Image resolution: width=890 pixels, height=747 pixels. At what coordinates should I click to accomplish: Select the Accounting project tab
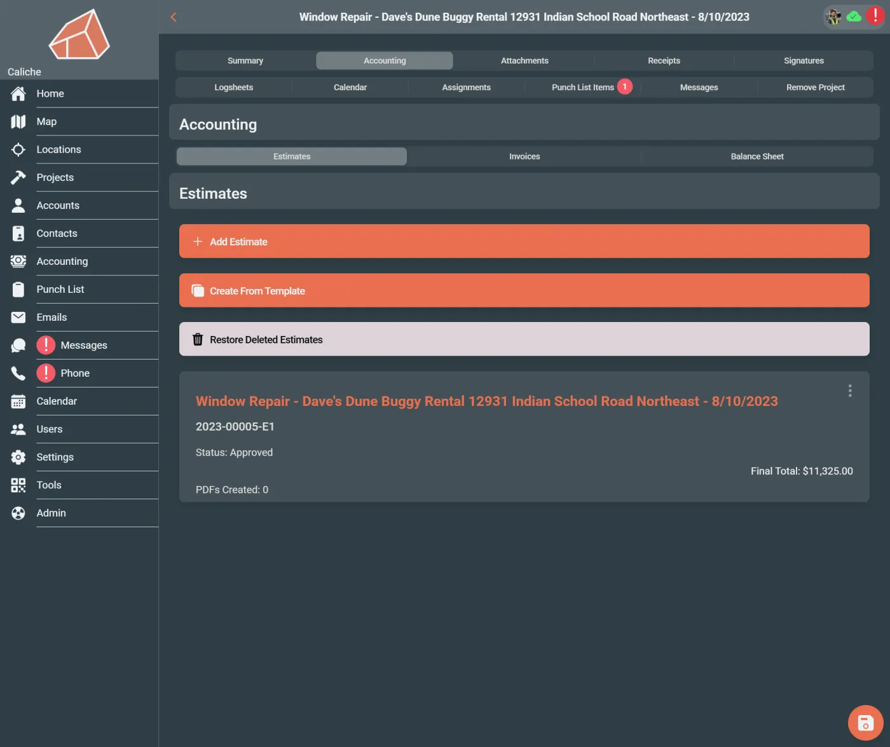coord(385,60)
